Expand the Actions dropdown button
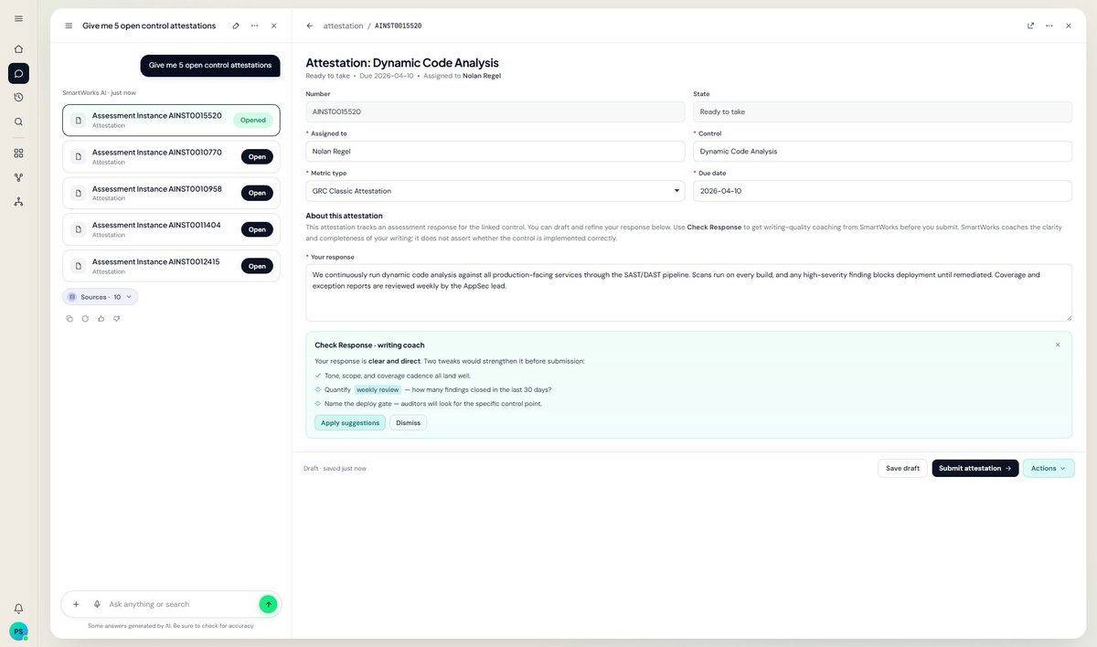 (1049, 468)
